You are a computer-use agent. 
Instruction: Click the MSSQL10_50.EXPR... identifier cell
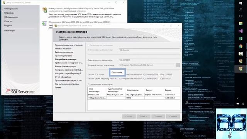[116, 95]
